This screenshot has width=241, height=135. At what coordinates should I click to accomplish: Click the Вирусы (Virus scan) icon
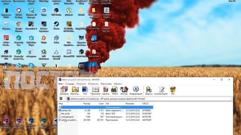pos(149,90)
